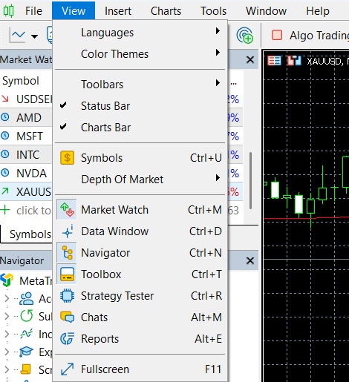Click chart save icon beside XAUUSD title
Image resolution: width=349 pixels, height=382 pixels.
pyautogui.click(x=294, y=61)
